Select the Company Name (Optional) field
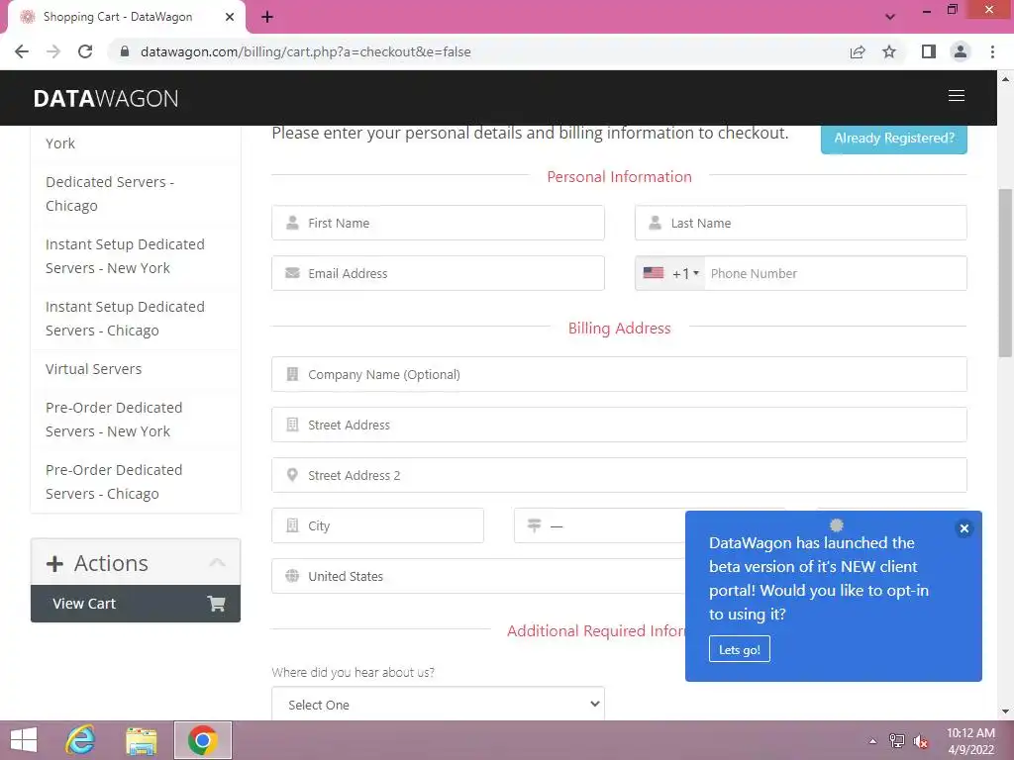This screenshot has height=760, width=1014. [x=619, y=374]
